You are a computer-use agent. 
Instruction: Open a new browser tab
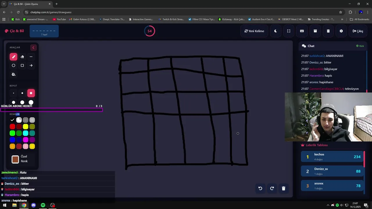(x=56, y=4)
